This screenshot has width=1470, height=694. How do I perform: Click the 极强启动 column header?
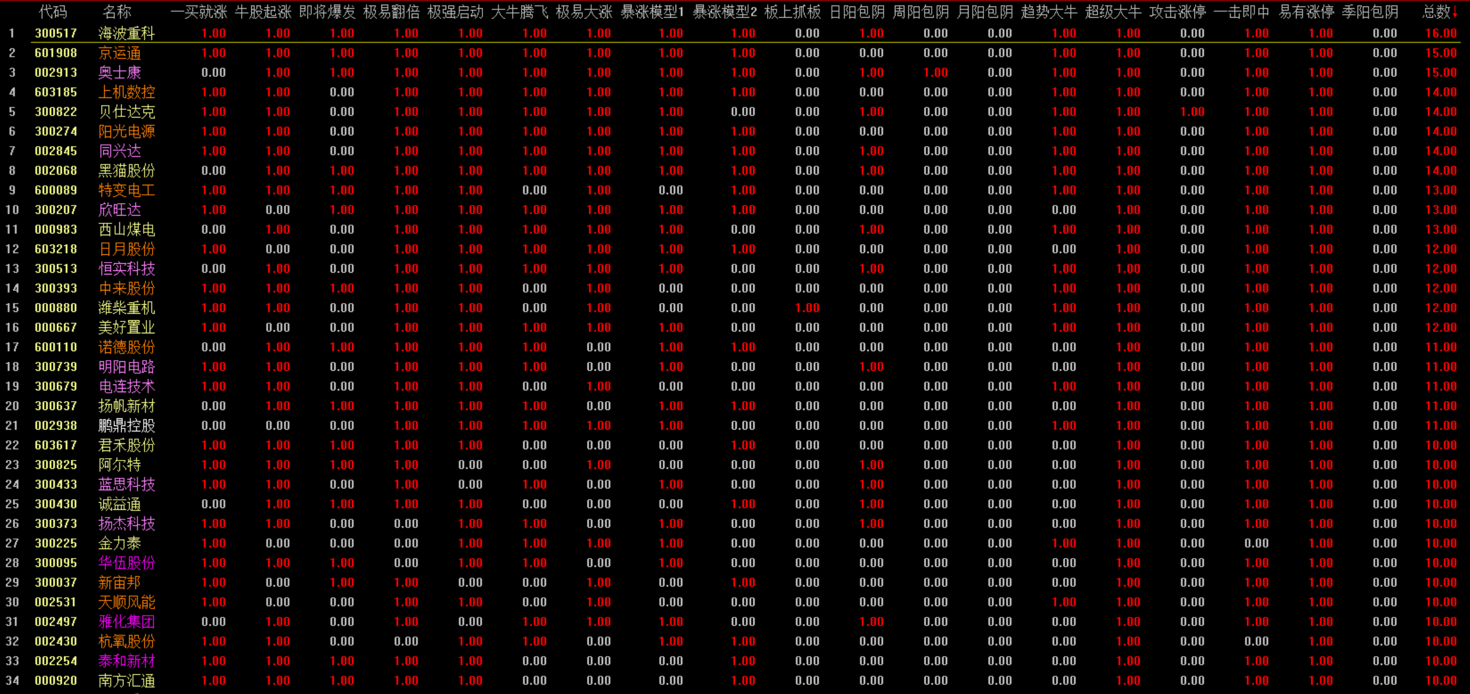coord(455,12)
